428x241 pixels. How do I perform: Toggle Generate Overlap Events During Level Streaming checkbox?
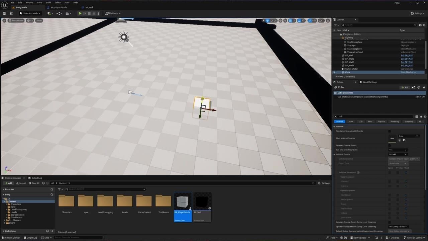pyautogui.click(x=390, y=222)
